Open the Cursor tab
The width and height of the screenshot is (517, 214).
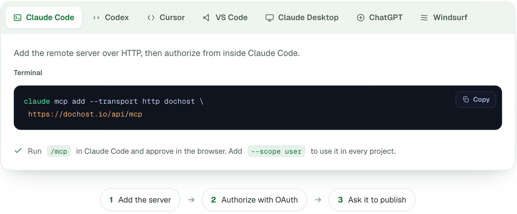click(x=166, y=17)
